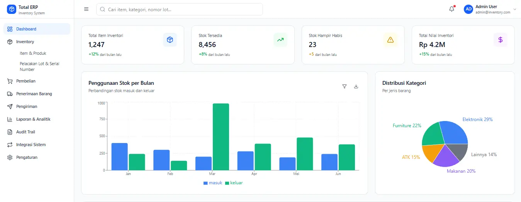
Task: Open Pengaturan settings page
Action: (x=27, y=157)
